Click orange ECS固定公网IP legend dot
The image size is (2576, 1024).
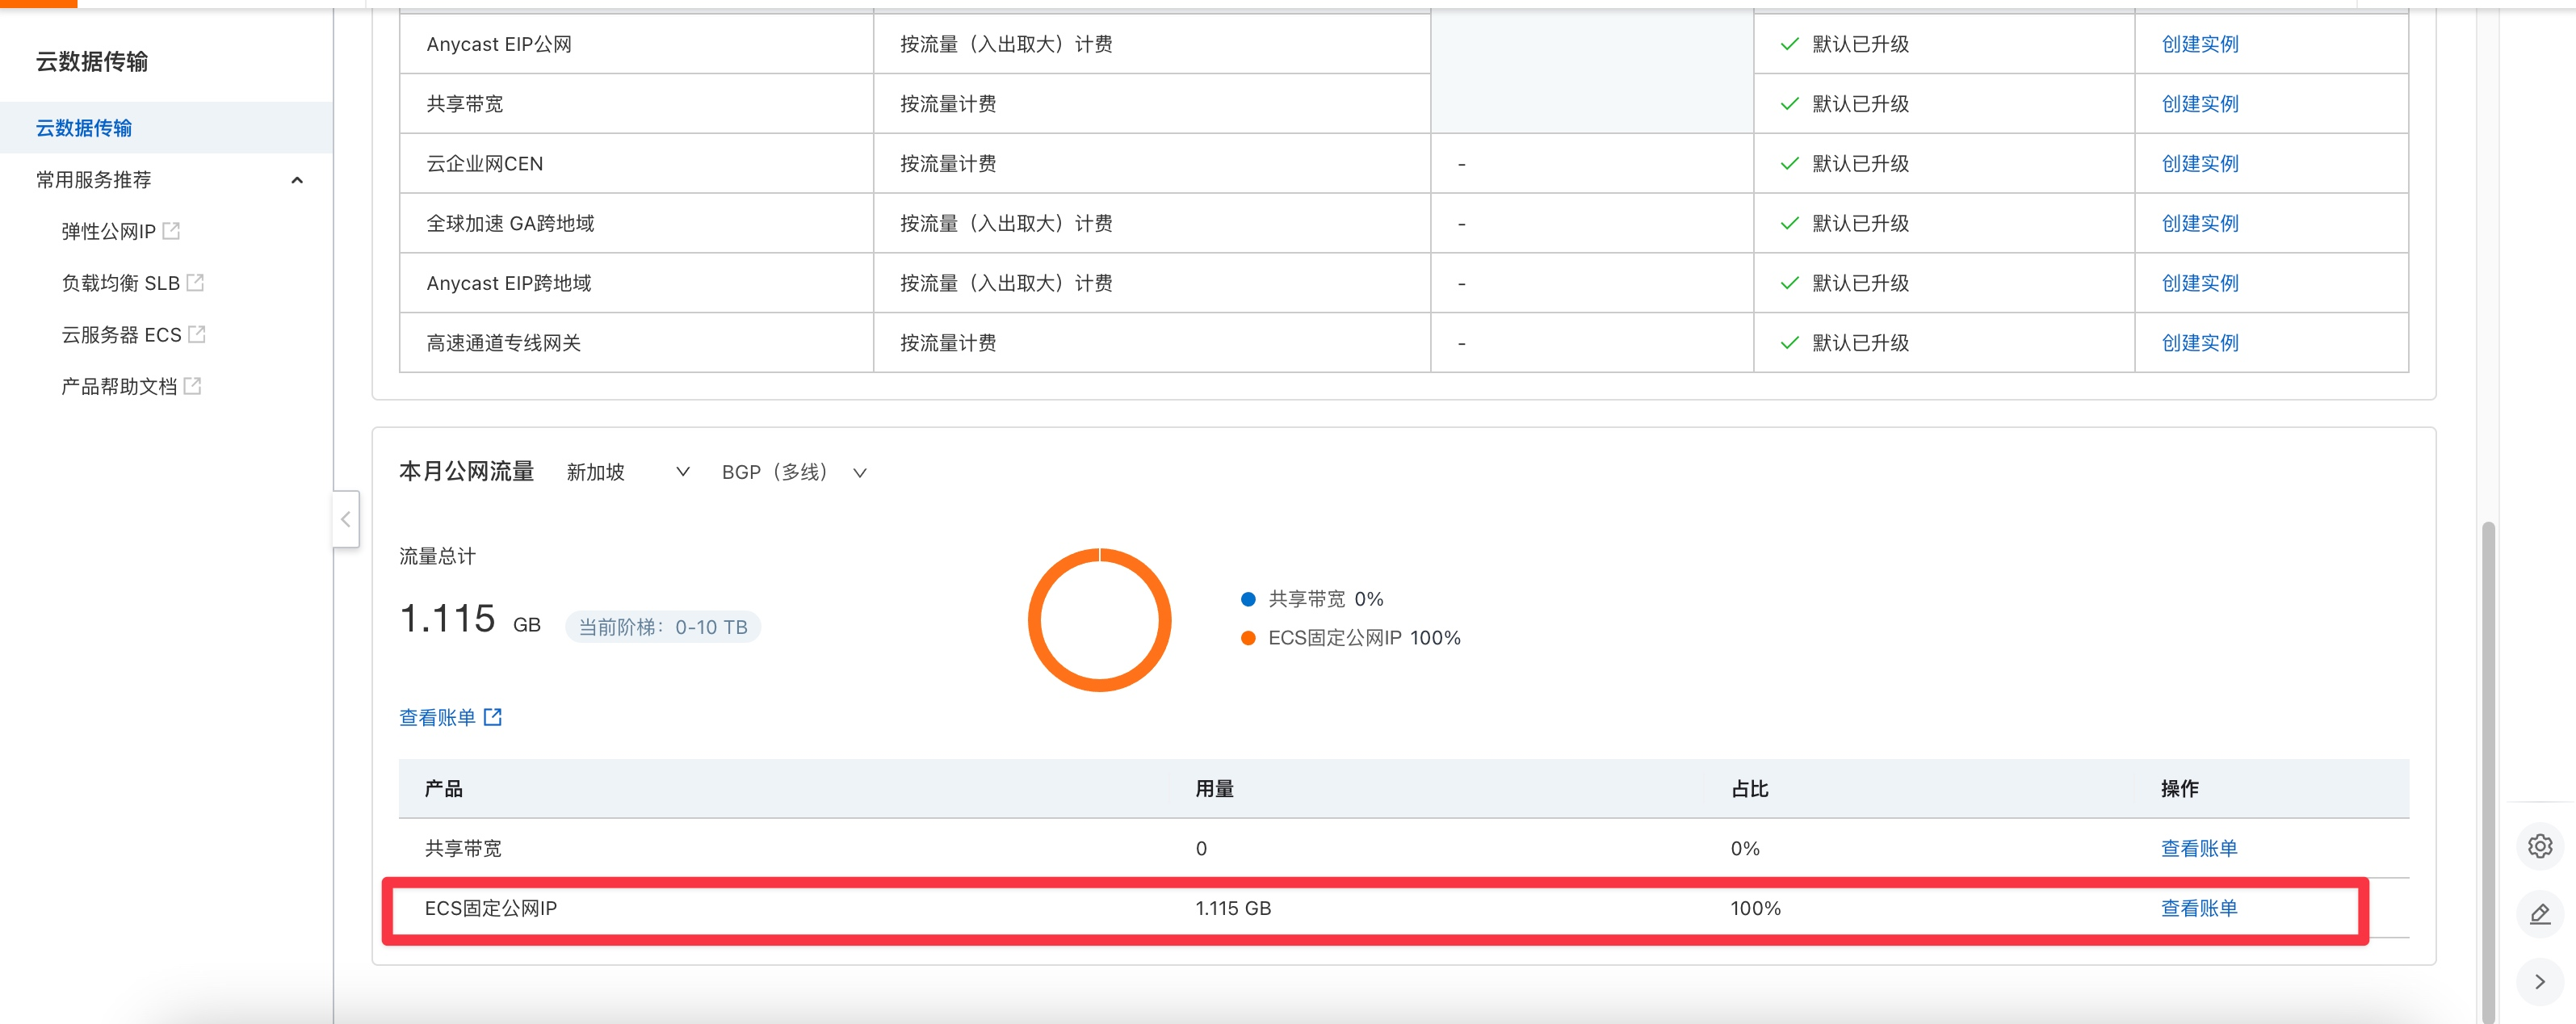1248,638
